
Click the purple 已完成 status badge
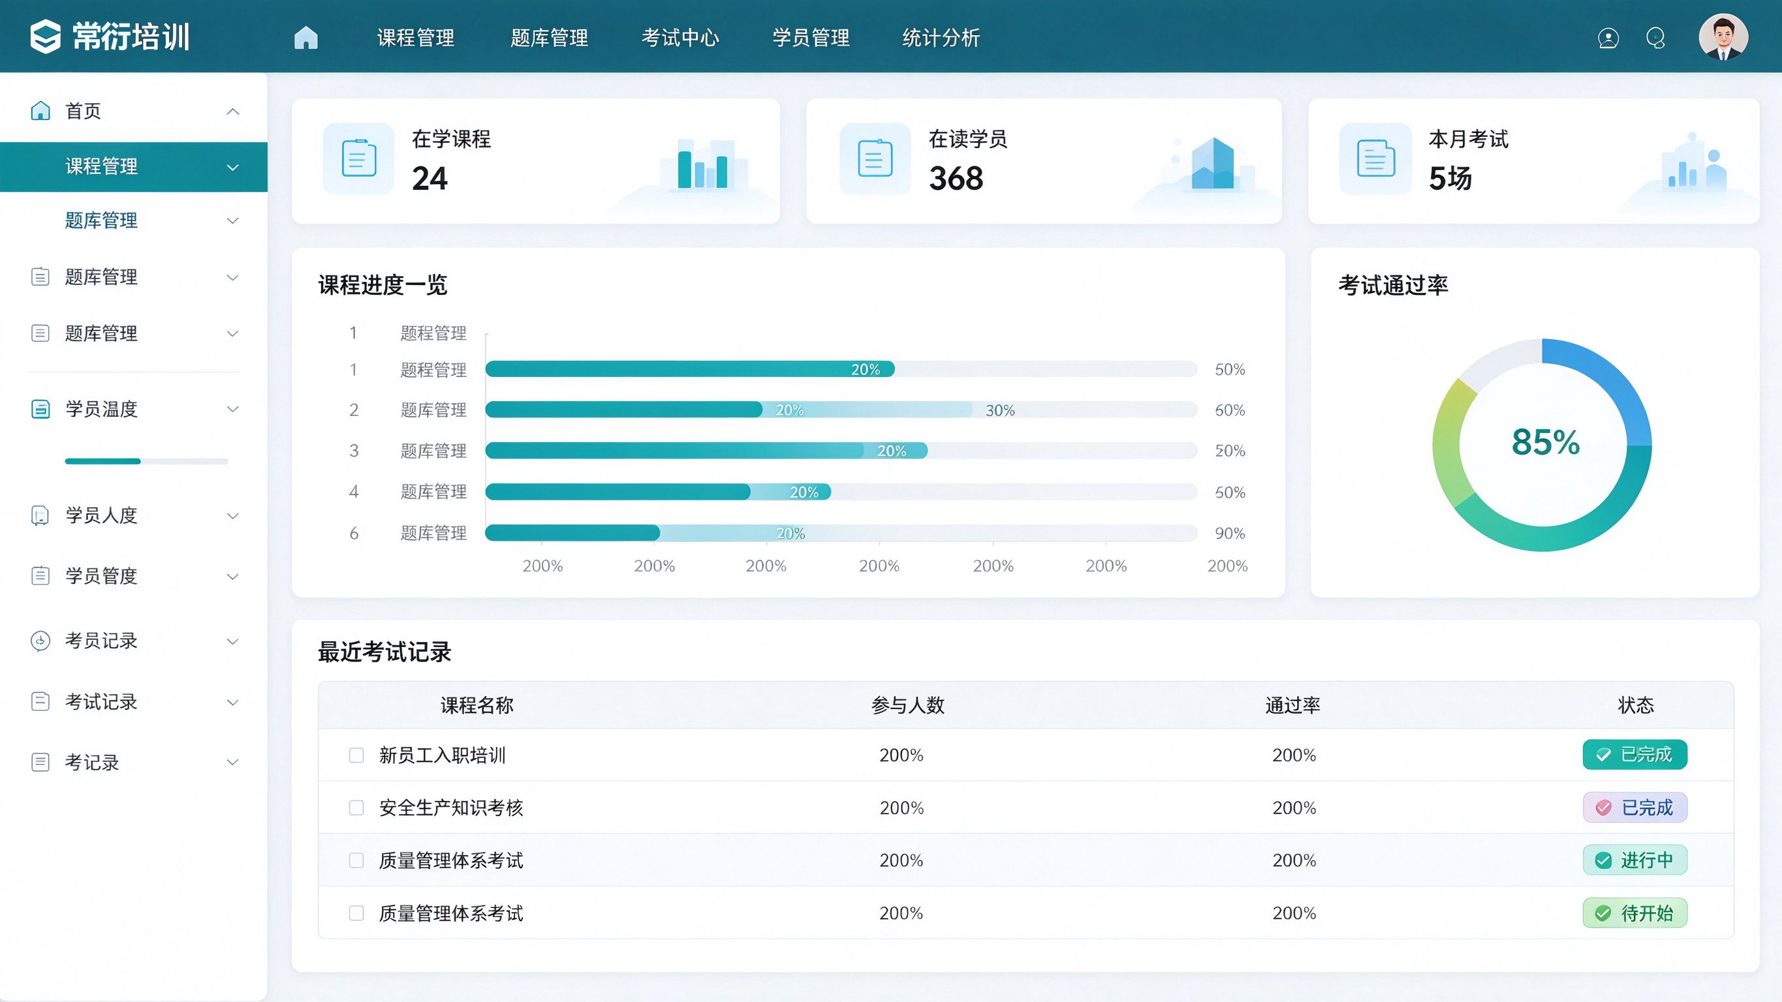(1634, 807)
